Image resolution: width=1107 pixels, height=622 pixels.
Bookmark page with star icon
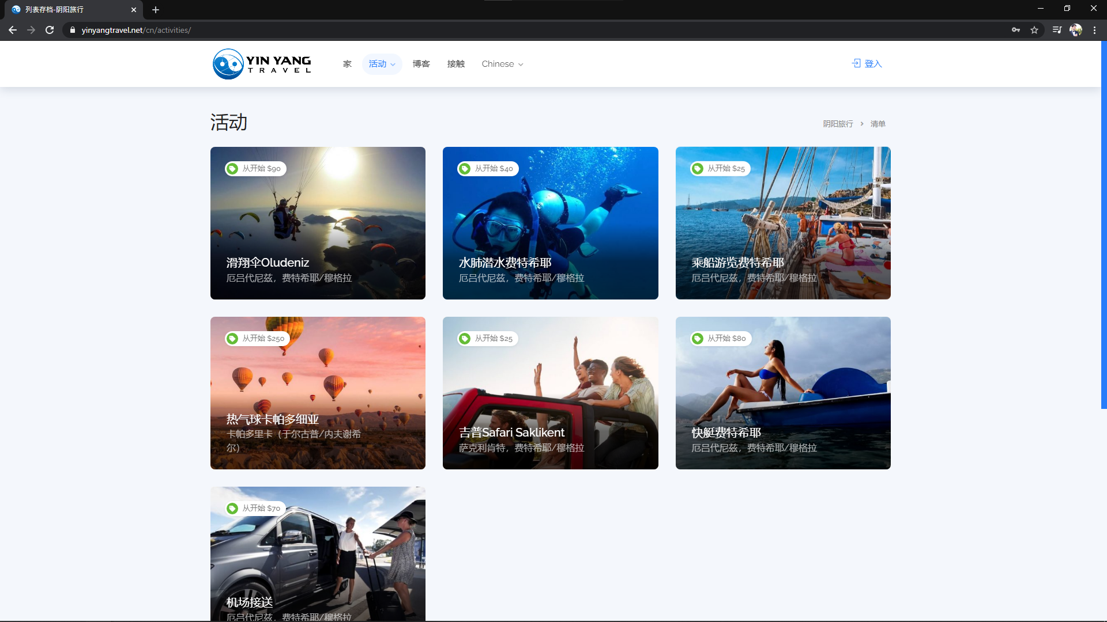coord(1034,30)
